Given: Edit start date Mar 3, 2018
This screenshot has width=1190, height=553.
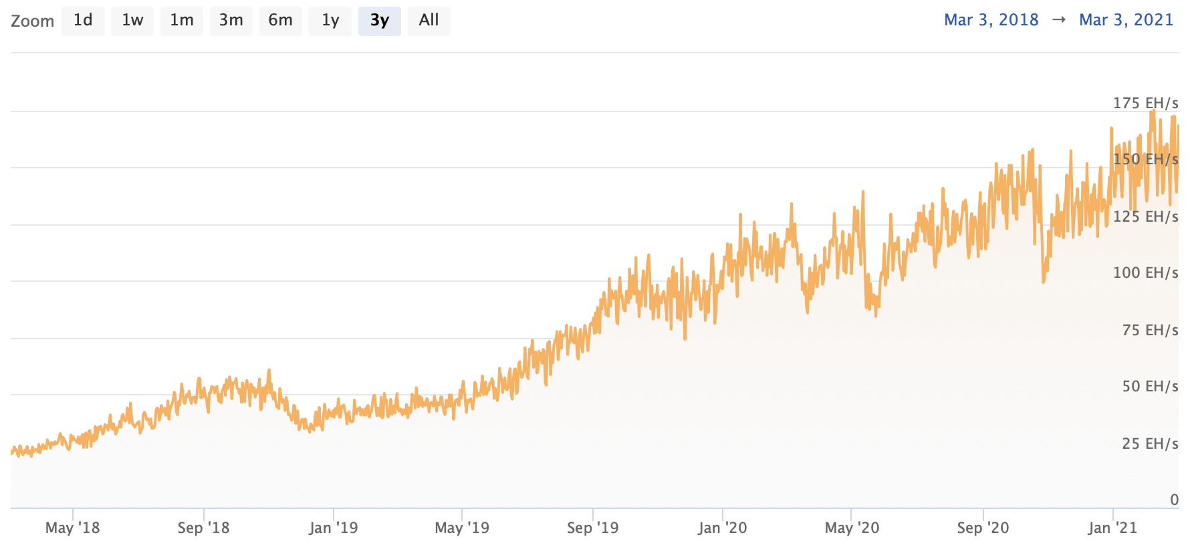Looking at the screenshot, I should pos(991,20).
